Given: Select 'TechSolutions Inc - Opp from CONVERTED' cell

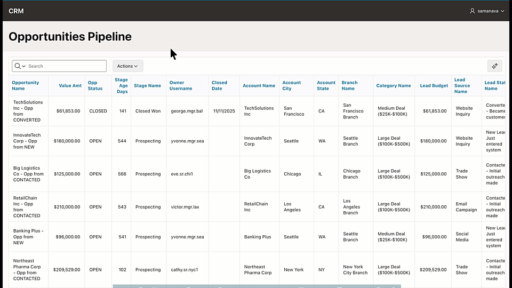Looking at the screenshot, I should 28,111.
